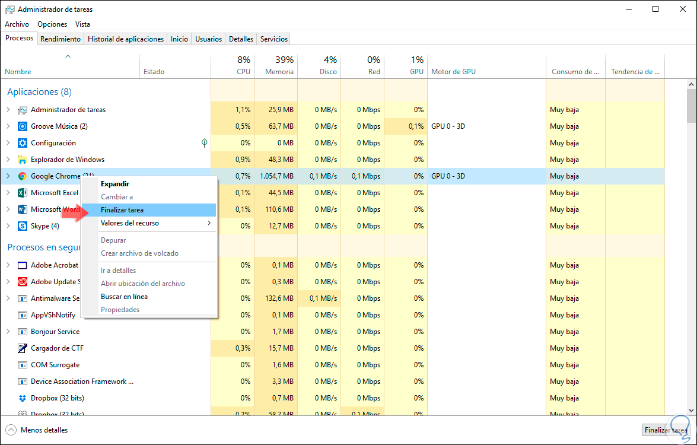Click the Groove Música app icon
The width and height of the screenshot is (697, 445).
click(23, 126)
